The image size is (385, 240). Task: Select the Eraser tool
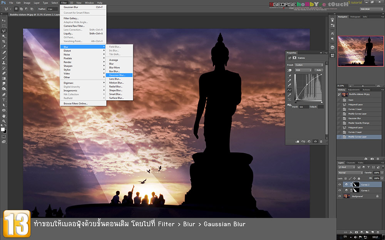point(4,73)
